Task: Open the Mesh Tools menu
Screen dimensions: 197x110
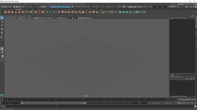Action: click(x=41, y=4)
